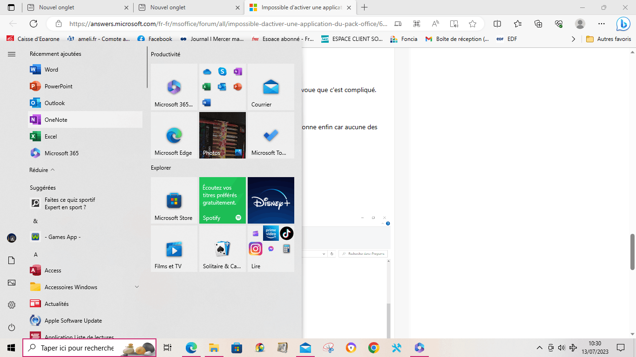Open the Films et TV tile

pyautogui.click(x=174, y=249)
